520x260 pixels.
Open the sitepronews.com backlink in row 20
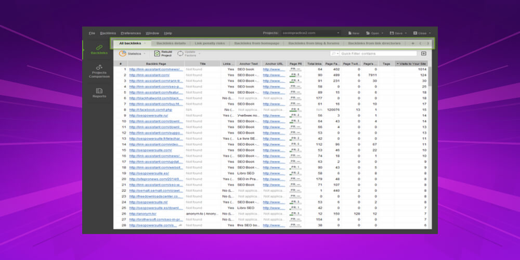point(156,179)
